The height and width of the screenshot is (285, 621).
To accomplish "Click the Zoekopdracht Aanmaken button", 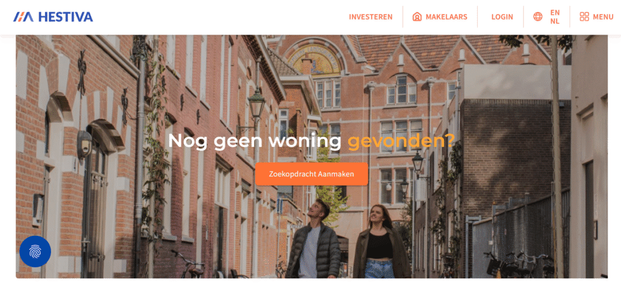I will click(312, 174).
